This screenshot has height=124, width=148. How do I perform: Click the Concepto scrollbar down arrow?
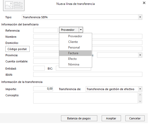[x=140, y=101]
